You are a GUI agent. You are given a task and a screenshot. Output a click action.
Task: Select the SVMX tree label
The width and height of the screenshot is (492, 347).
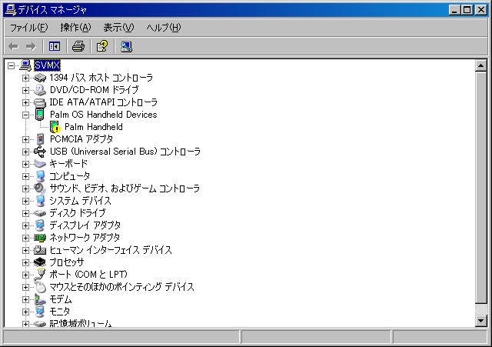(x=47, y=65)
